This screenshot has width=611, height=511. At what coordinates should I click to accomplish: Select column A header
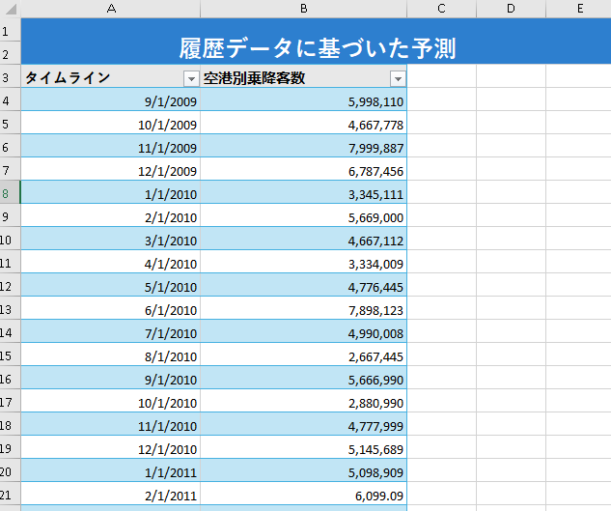coord(111,9)
